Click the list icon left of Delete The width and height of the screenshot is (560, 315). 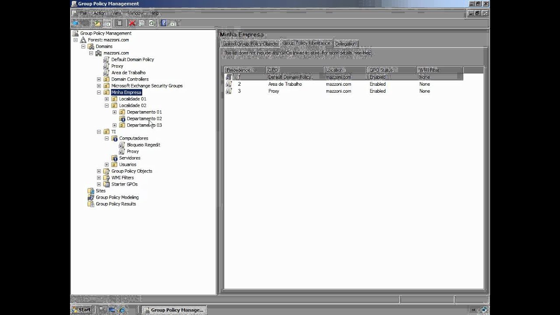pyautogui.click(x=119, y=23)
